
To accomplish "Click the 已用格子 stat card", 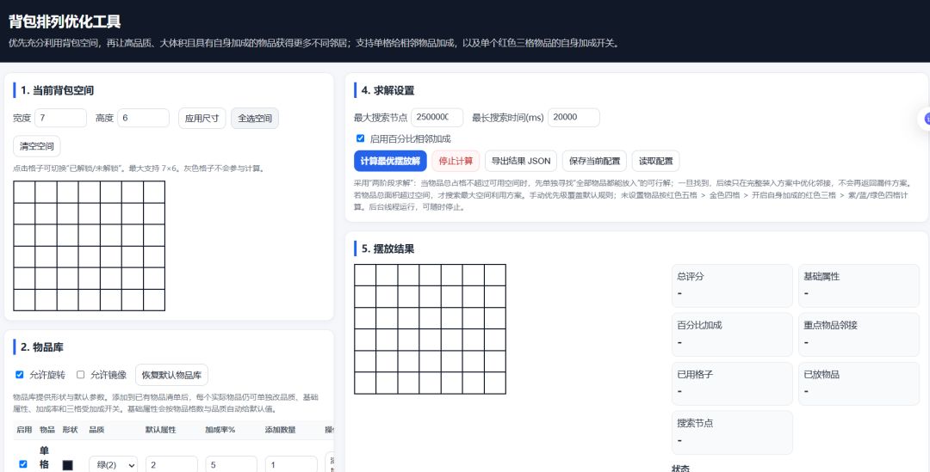I will click(x=732, y=383).
